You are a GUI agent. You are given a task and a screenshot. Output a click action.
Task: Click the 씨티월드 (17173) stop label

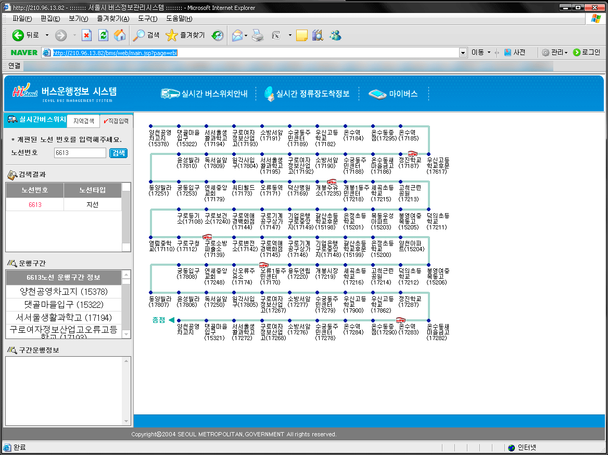tap(243, 190)
